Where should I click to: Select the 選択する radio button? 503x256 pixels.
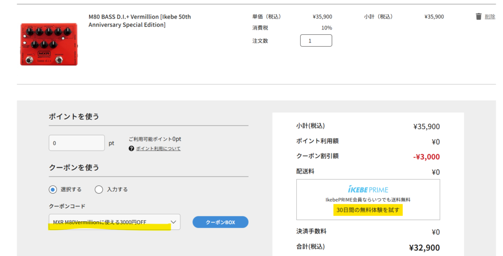click(x=53, y=189)
